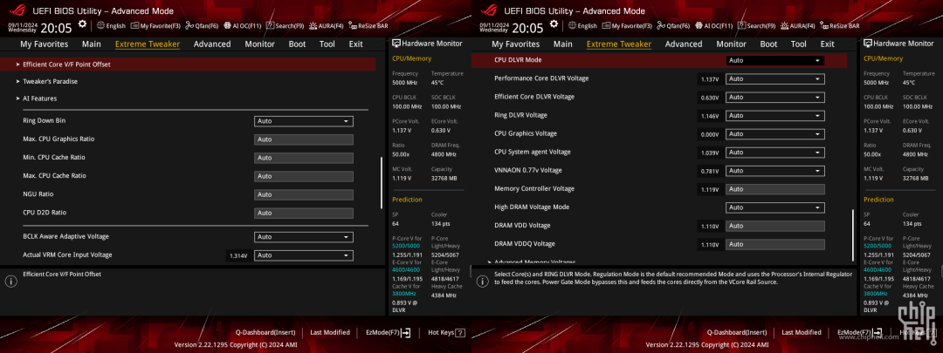Click Q-Dashboard(Insert) in left BIOS screen
This screenshot has width=943, height=353.
265,332
